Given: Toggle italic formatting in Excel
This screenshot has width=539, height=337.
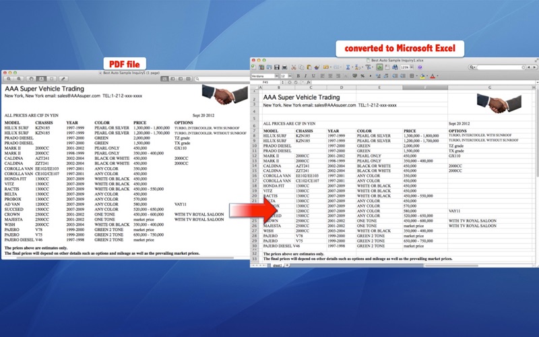Looking at the screenshot, I should pyautogui.click(x=305, y=76).
